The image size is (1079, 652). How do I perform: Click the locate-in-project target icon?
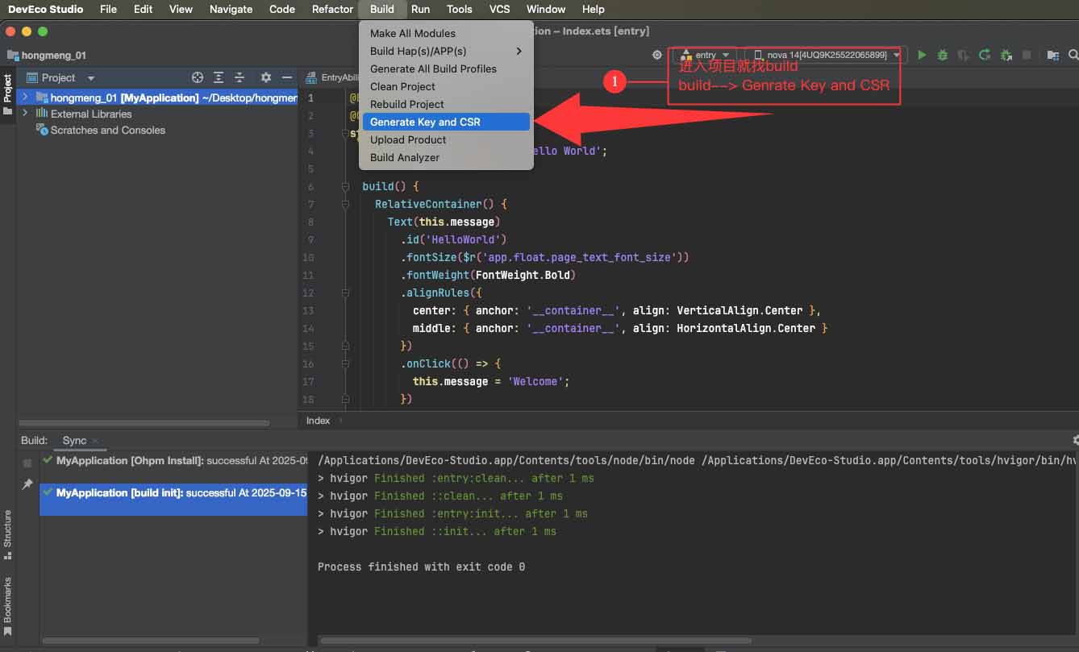[198, 77]
